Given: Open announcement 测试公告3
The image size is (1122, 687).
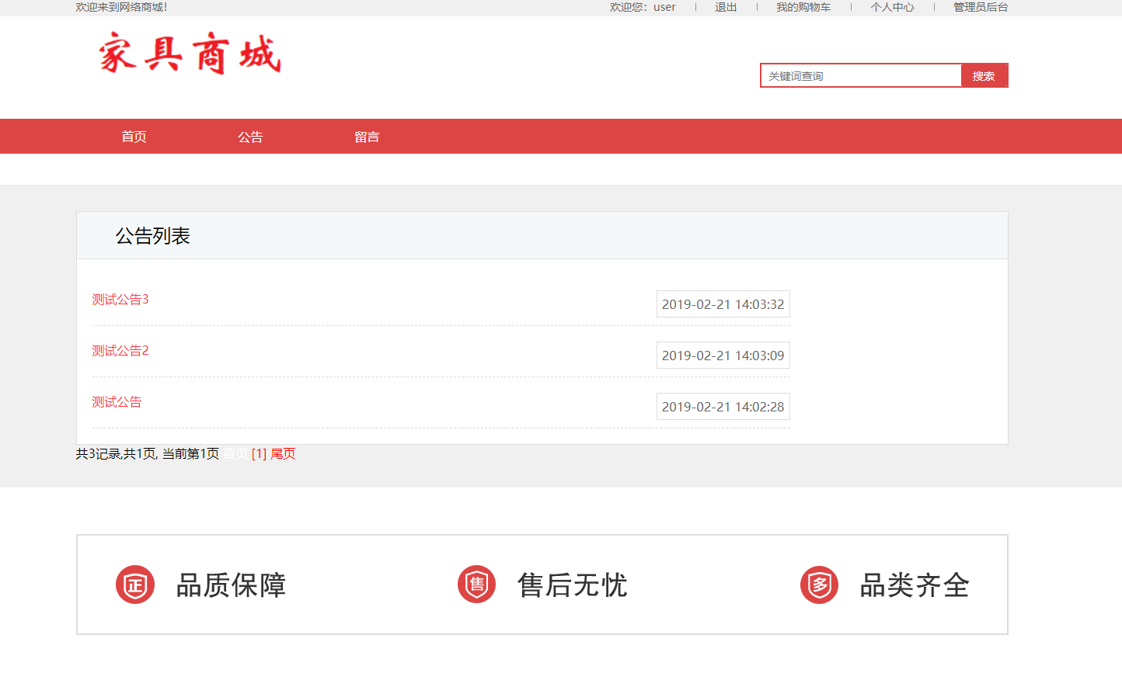Looking at the screenshot, I should (120, 299).
